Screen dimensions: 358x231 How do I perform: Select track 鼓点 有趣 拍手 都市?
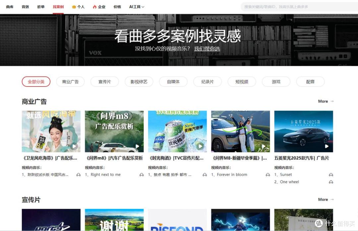tap(170, 175)
